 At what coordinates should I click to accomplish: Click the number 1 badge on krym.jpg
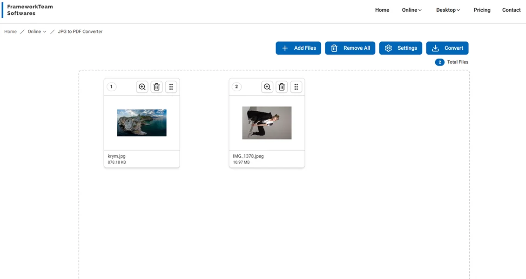click(111, 87)
